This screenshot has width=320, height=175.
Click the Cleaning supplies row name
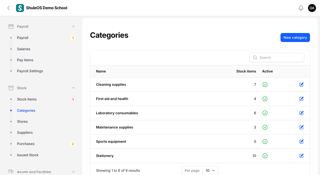111,84
